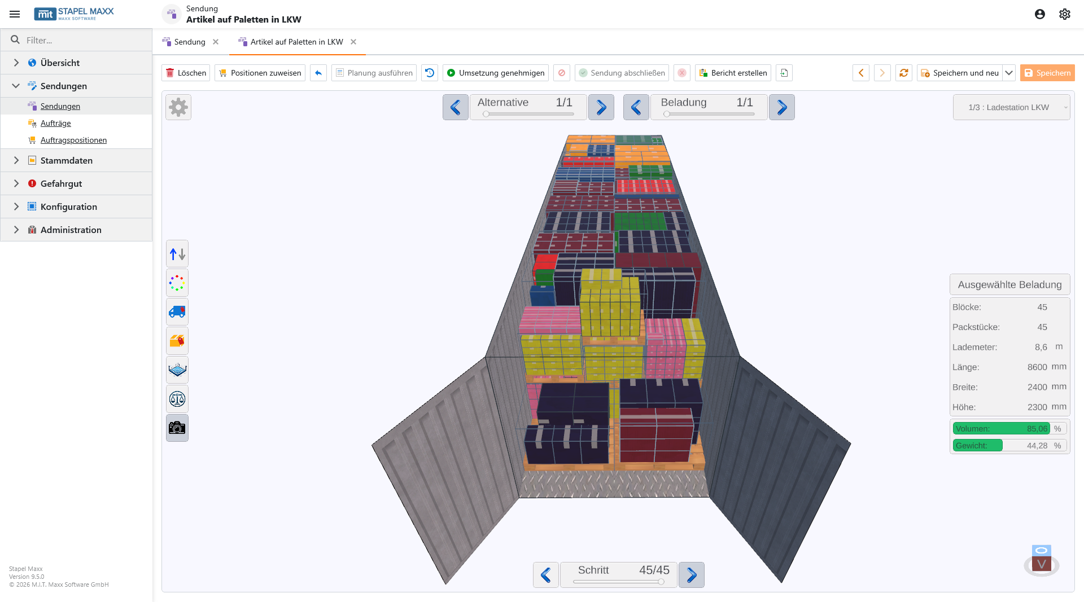1084x602 pixels.
Task: Open the Sendungen submenu link
Action: click(60, 106)
